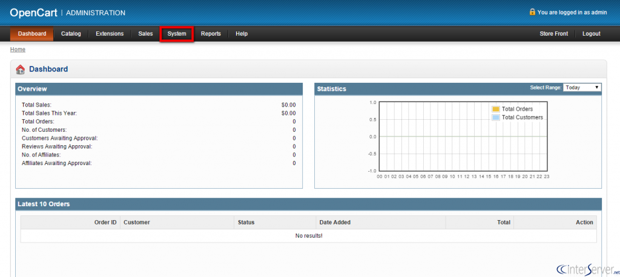This screenshot has width=620, height=277.
Task: Click 'No. of Affiliates:' label
Action: (41, 154)
